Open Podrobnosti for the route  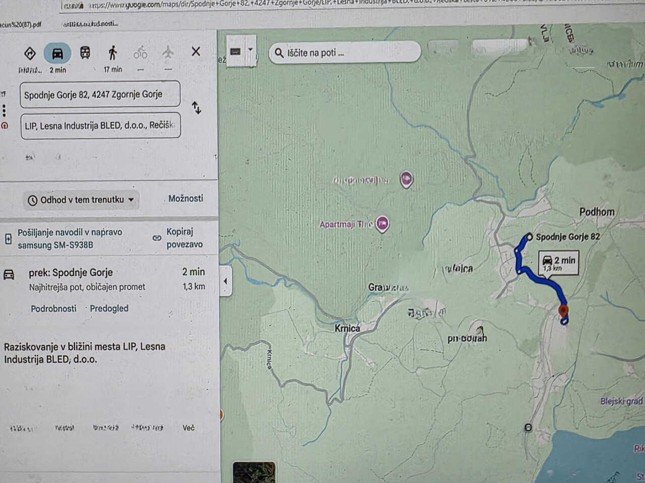point(53,308)
